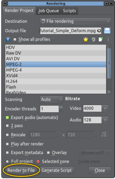This screenshot has height=179, width=115.
Task: Create a new render profile icon
Action: point(101,40)
